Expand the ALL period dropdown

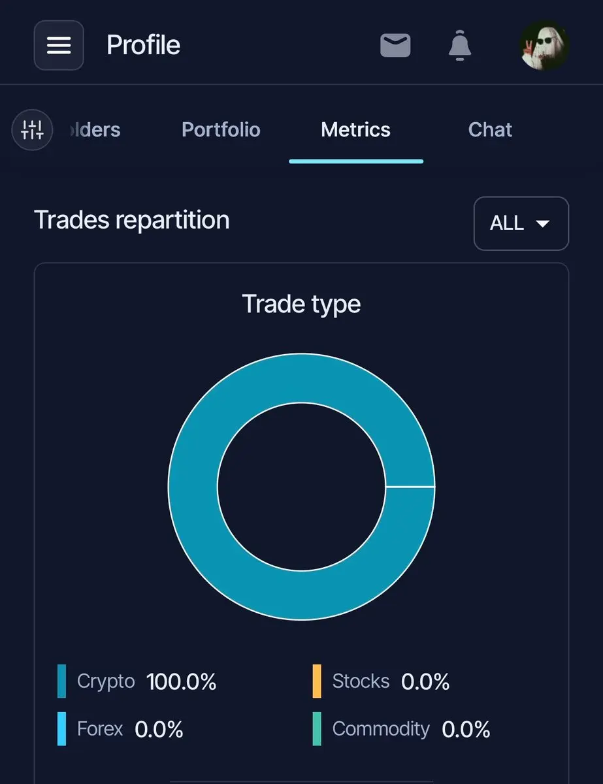click(x=521, y=223)
